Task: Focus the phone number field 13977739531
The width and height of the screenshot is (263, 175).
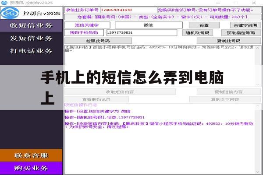Action: click(x=142, y=33)
